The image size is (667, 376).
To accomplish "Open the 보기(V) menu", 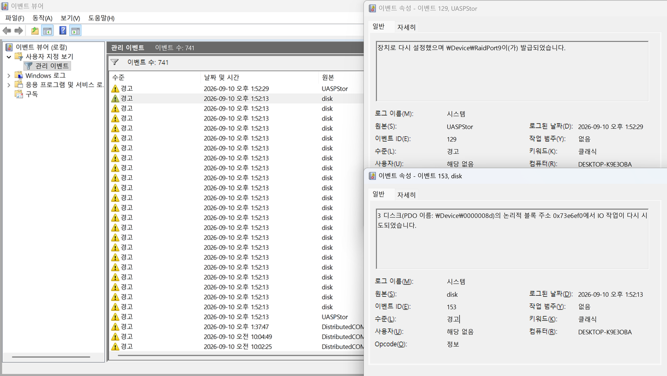I will 70,18.
